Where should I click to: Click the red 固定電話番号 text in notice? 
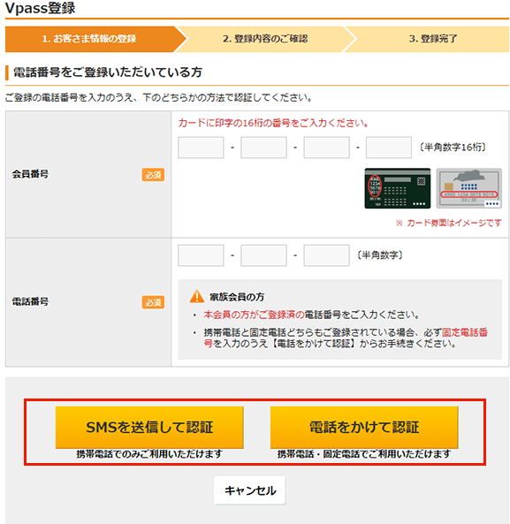click(465, 332)
